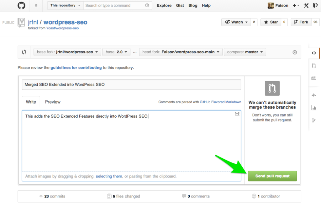
Task: Open the plus create-new menu
Action: coord(296,6)
